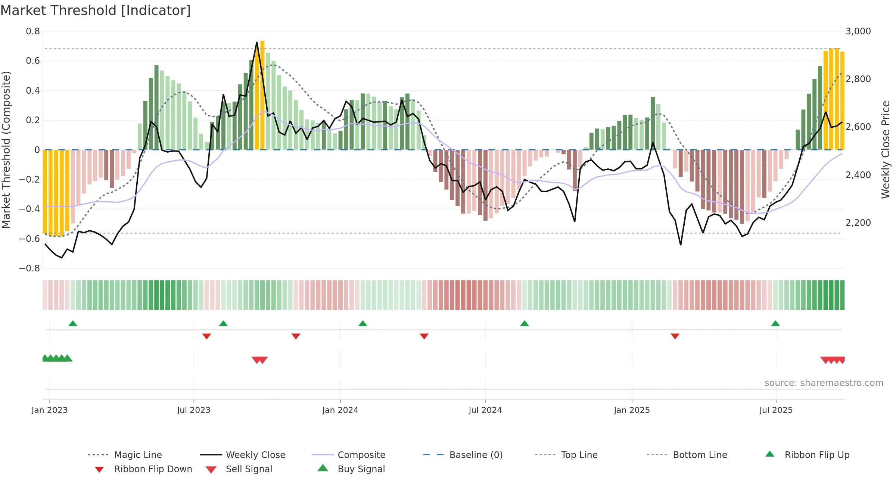Screen dimensions: 896x504
Task: Click the 2,400 right-axis tick label
Action: point(858,175)
